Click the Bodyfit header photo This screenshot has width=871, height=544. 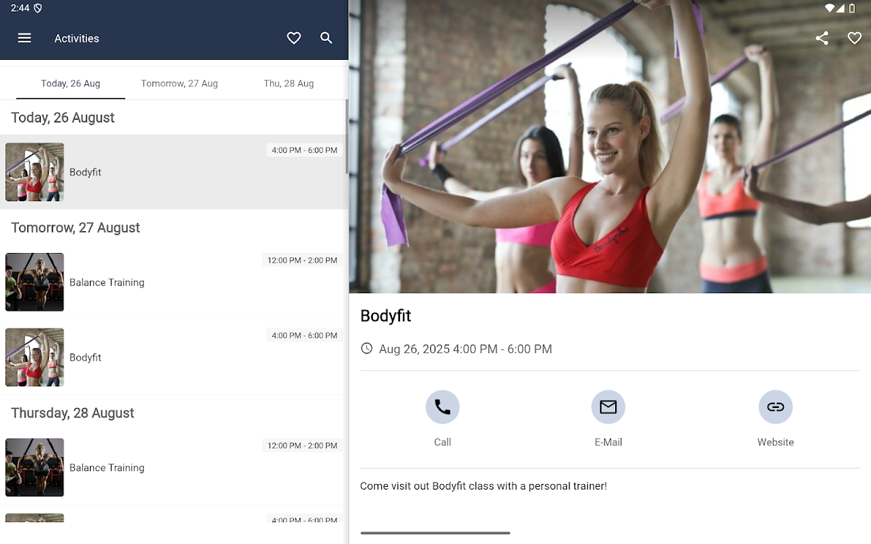coord(610,146)
